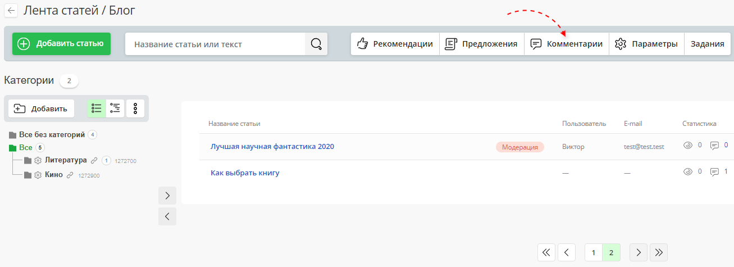Open the Рекомендации section
The image size is (734, 267).
(x=395, y=44)
